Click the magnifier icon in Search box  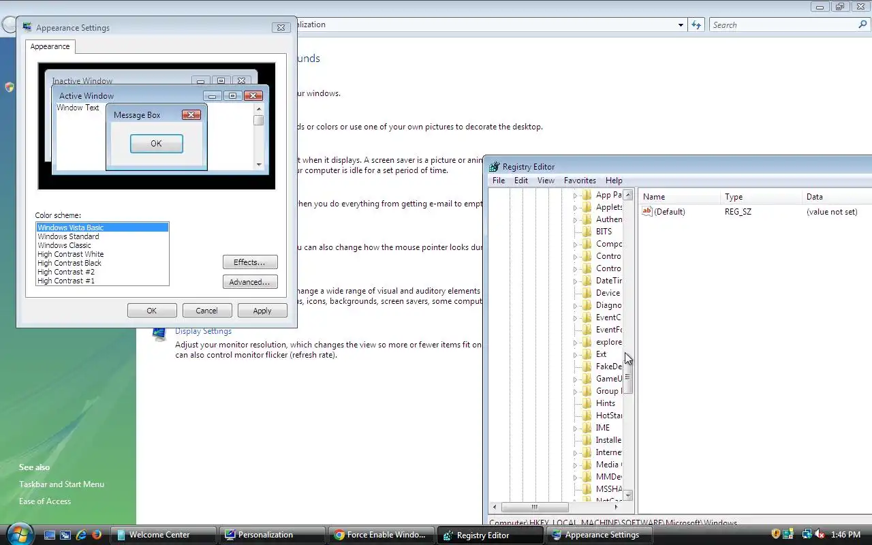click(x=862, y=25)
